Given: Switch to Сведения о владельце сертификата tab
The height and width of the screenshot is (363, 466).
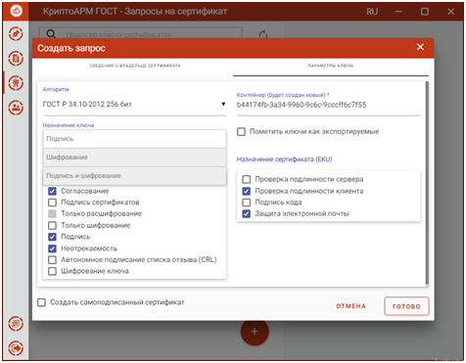Looking at the screenshot, I should (135, 66).
